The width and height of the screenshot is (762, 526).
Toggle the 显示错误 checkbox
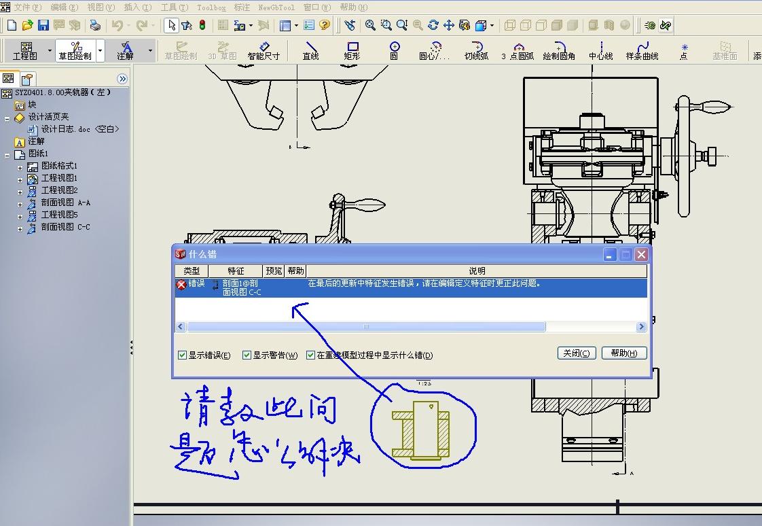pos(182,355)
